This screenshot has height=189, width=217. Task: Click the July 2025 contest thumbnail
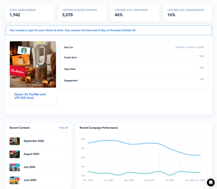[x=14, y=167]
